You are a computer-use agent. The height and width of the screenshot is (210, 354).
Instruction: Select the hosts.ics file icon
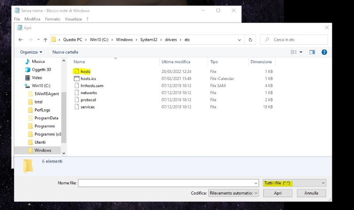click(77, 79)
